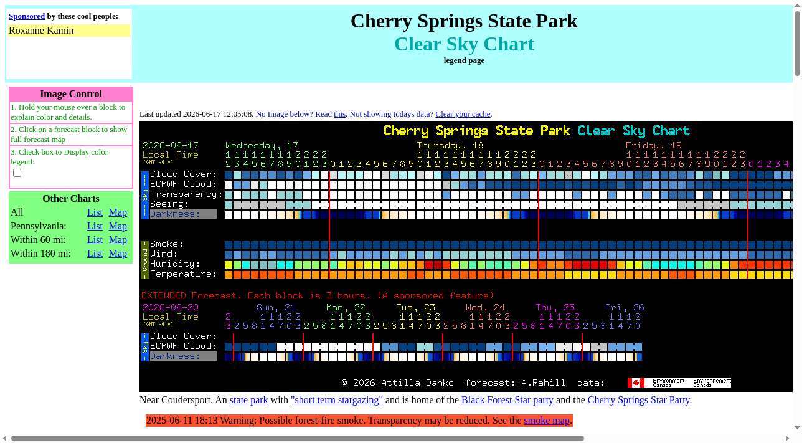Click the Image Control panel header
The image size is (802, 443).
pos(71,94)
